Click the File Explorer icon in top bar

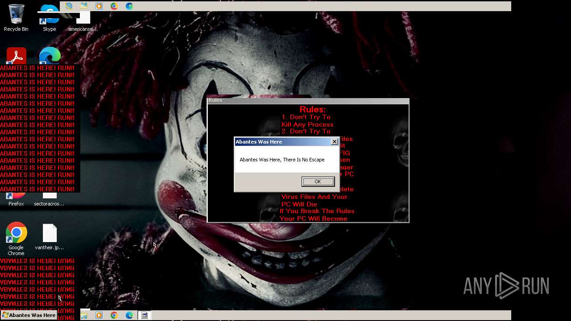(x=84, y=6)
